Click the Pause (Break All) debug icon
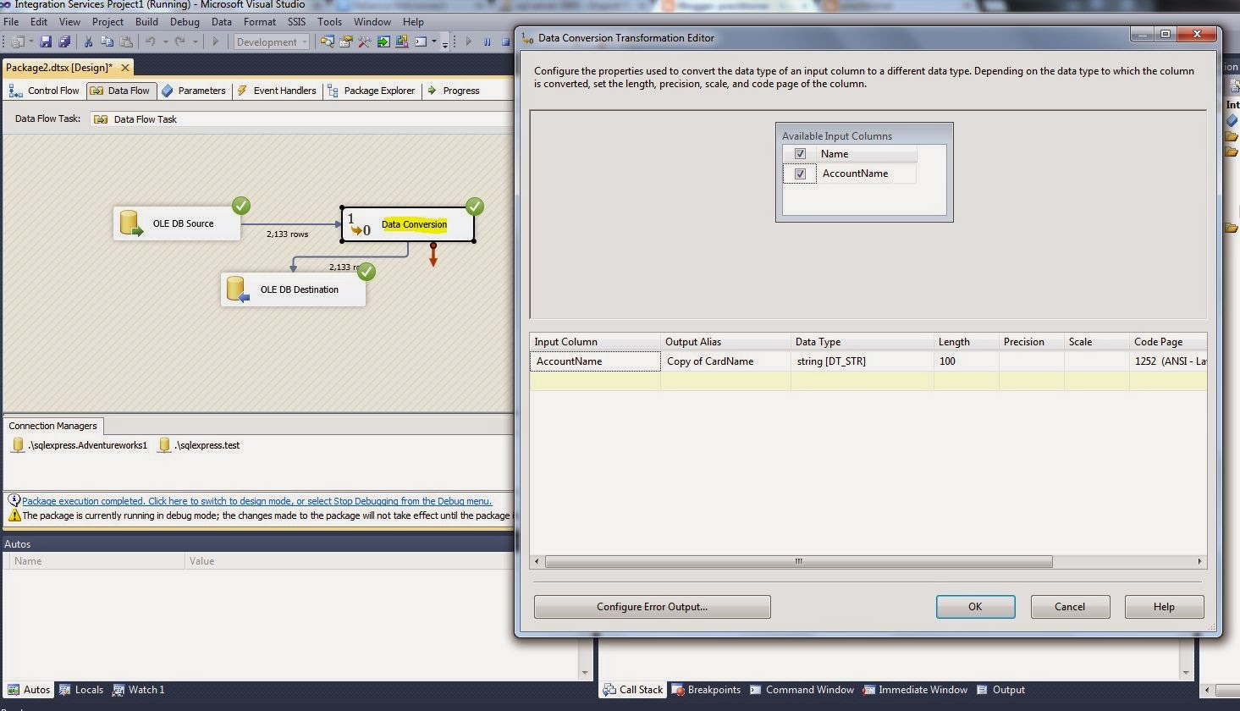This screenshot has width=1240, height=711. [488, 41]
